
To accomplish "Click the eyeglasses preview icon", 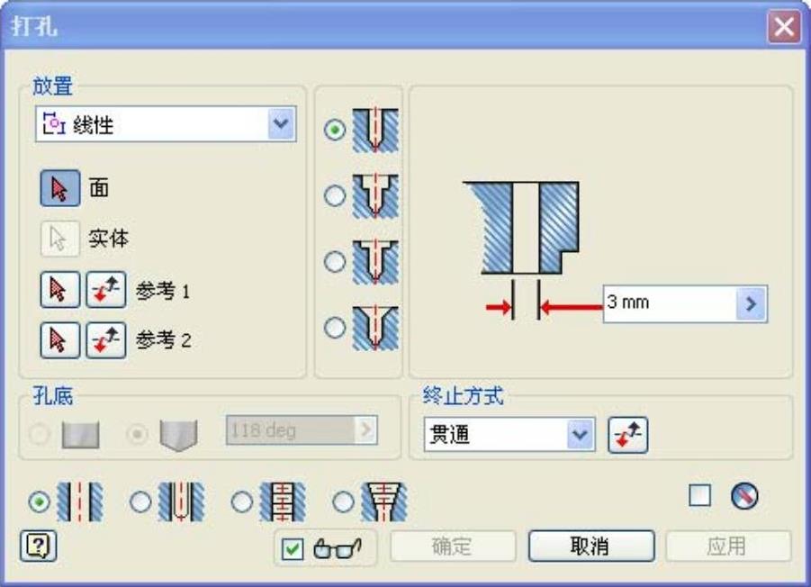I will click(338, 548).
